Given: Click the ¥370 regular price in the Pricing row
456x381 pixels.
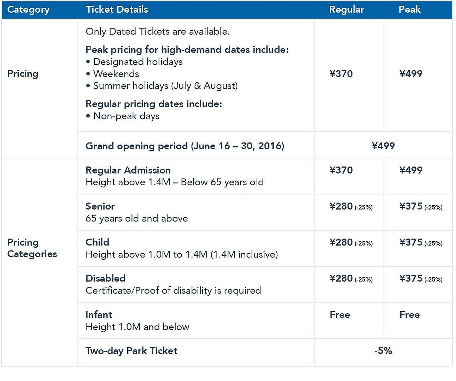Looking at the screenshot, I should click(341, 74).
